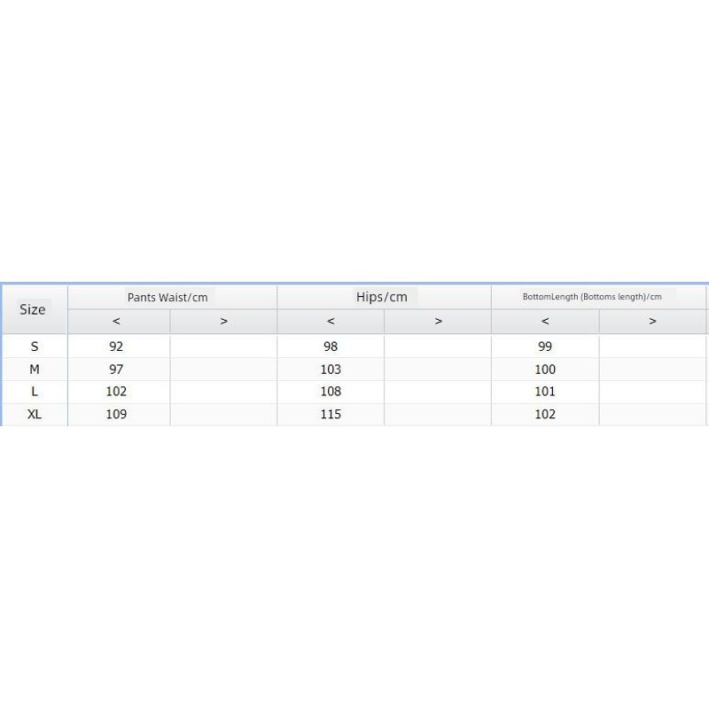Click the '<' sub-header under BottomLength
709x709 pixels.
(x=545, y=322)
